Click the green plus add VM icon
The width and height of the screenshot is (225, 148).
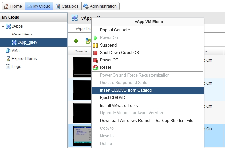coord(76,41)
